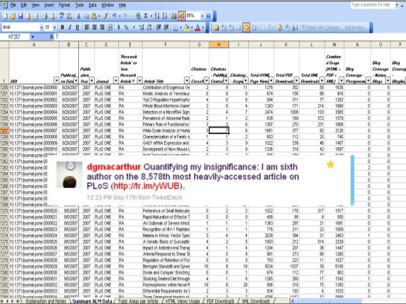406x304 pixels.
Task: Expand the font size dropdown arrow
Action: [x=54, y=27]
